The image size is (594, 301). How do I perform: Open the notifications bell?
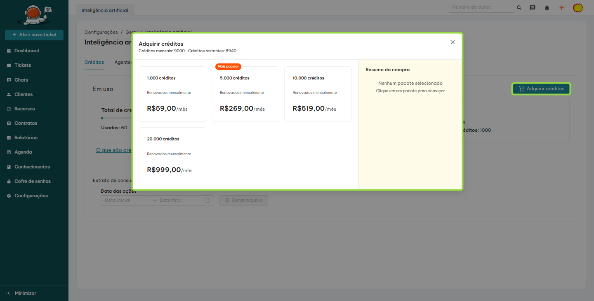547,8
